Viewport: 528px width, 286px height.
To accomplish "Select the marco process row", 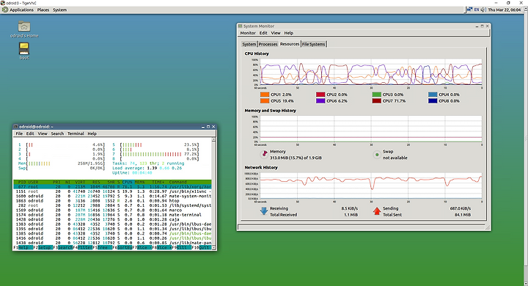I will pyautogui.click(x=112, y=210).
